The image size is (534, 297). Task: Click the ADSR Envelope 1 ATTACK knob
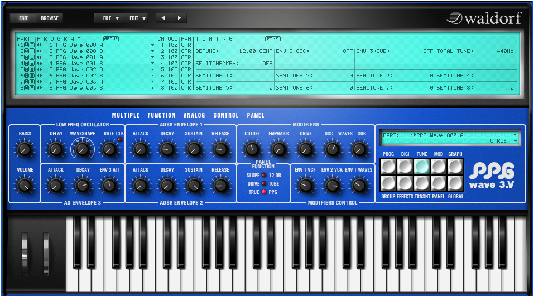click(140, 149)
